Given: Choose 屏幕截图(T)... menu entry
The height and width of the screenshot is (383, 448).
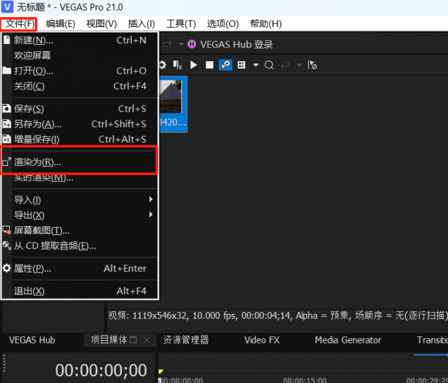Looking at the screenshot, I should tap(80, 230).
